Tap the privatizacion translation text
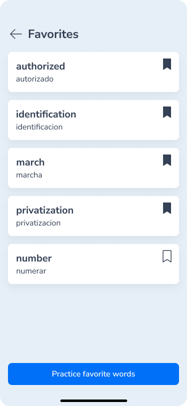This screenshot has width=187, height=406. click(38, 223)
